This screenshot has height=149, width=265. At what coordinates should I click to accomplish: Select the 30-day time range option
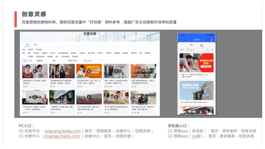pos(31,61)
